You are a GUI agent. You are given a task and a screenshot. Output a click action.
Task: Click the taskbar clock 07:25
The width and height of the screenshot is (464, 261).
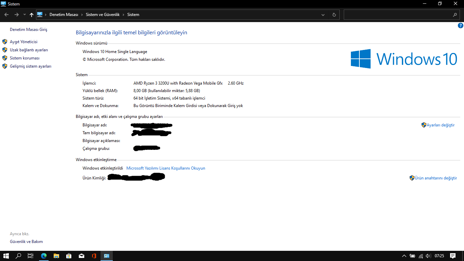tap(440, 256)
